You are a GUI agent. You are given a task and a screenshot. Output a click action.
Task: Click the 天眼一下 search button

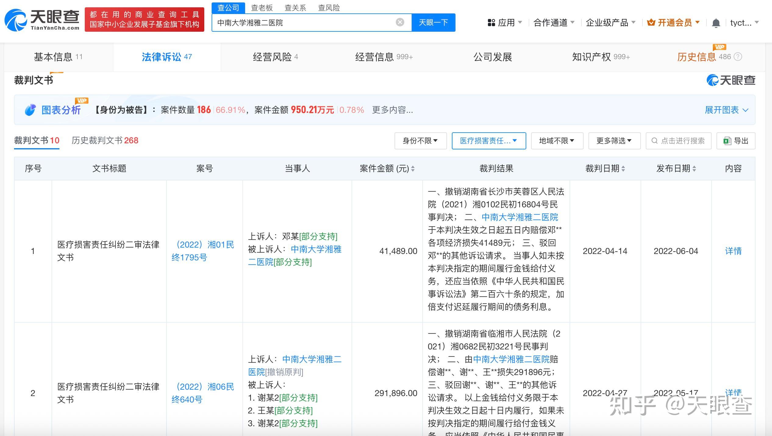[433, 22]
